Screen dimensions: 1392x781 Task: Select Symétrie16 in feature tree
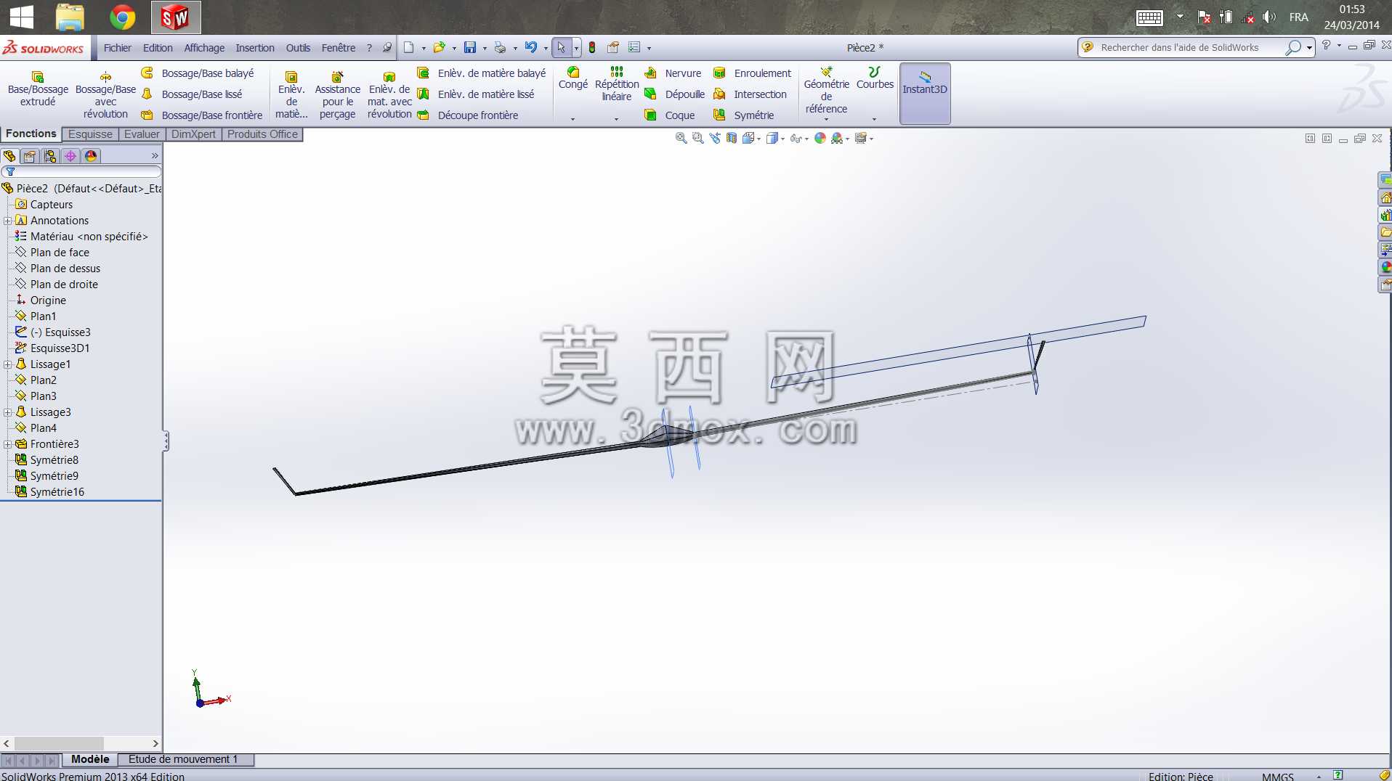click(x=57, y=492)
